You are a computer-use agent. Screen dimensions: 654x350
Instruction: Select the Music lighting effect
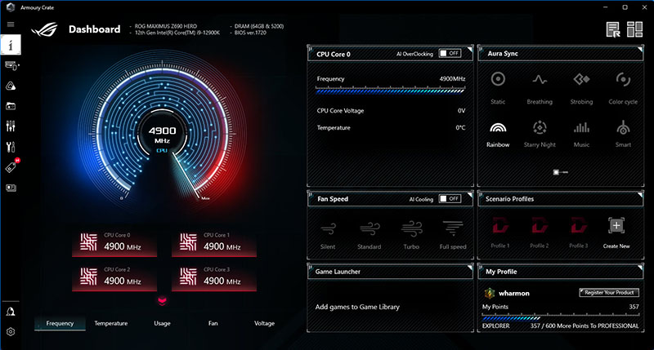pyautogui.click(x=581, y=135)
